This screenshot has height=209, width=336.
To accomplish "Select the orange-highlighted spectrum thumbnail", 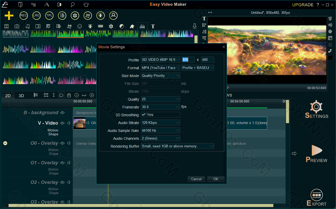I will 70,34.
